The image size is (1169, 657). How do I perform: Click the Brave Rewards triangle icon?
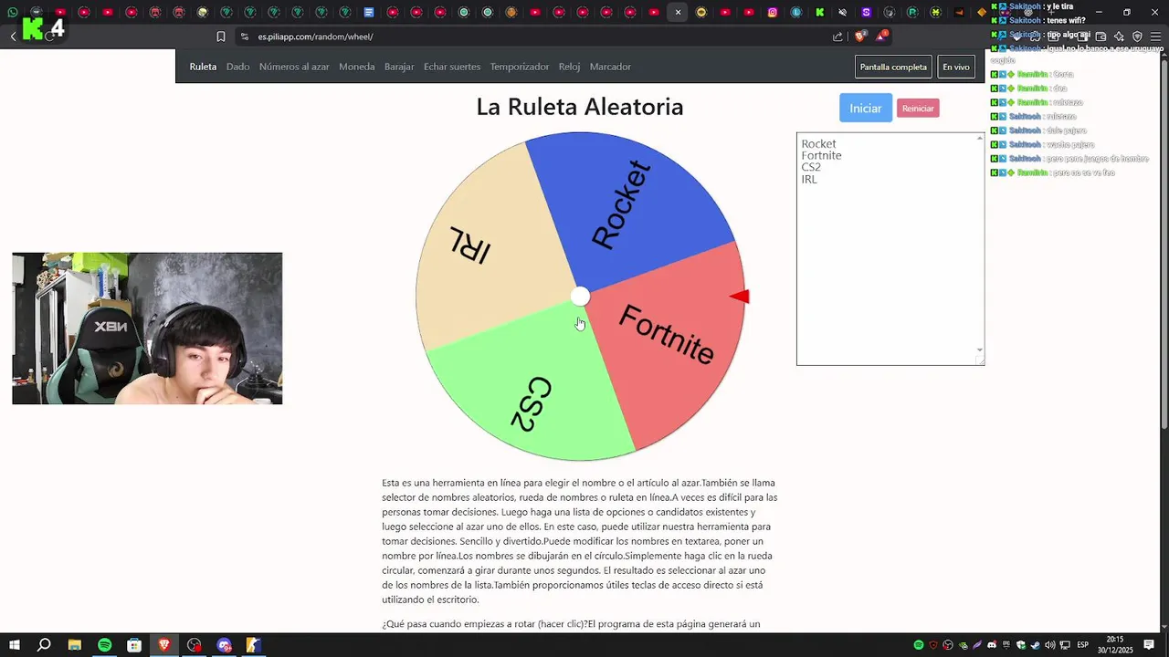tap(881, 36)
